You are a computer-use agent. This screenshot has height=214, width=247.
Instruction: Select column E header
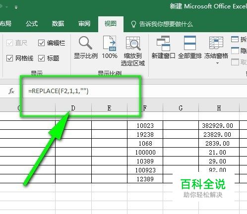point(109,108)
